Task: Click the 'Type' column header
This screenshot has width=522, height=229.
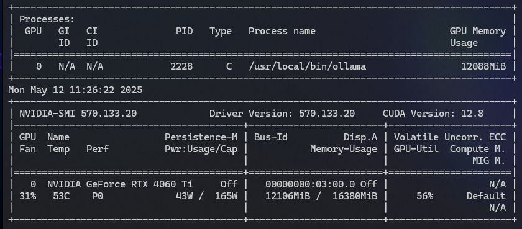Action: 221,32
